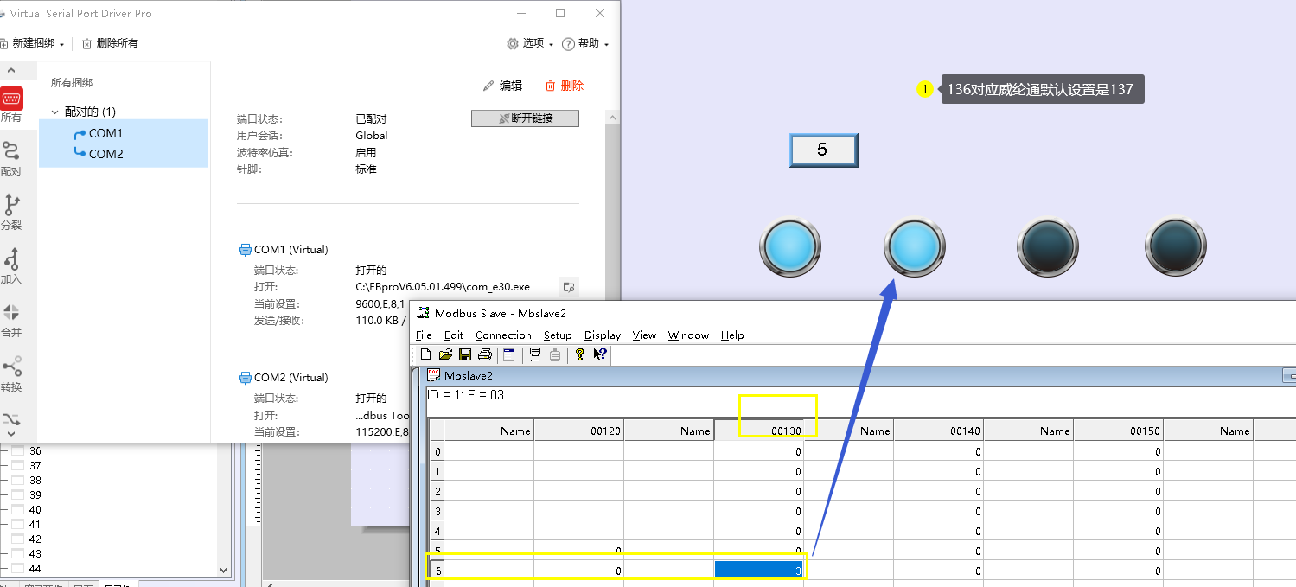The image size is (1296, 587).
Task: Toggle the second lit blue indicator lamp
Action: 914,247
